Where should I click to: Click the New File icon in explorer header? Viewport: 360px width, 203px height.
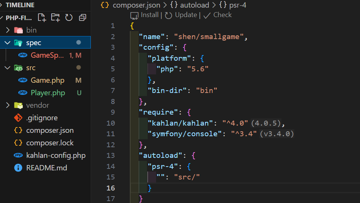tap(42, 17)
